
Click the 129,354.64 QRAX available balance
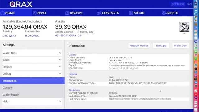coord(25,27)
